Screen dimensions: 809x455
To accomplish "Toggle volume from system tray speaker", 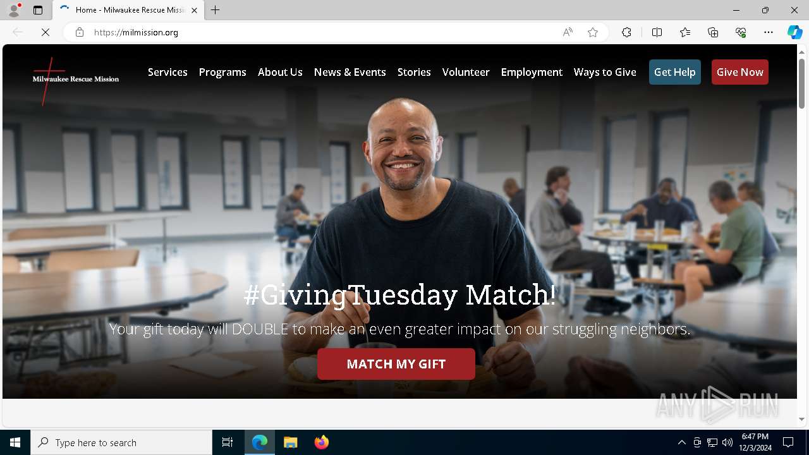I will click(727, 442).
